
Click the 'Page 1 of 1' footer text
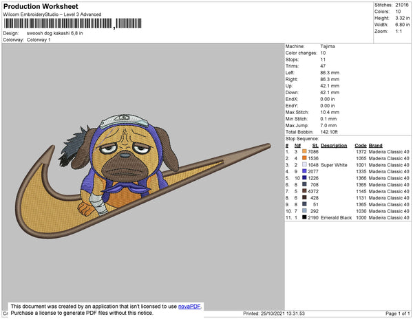point(397,313)
